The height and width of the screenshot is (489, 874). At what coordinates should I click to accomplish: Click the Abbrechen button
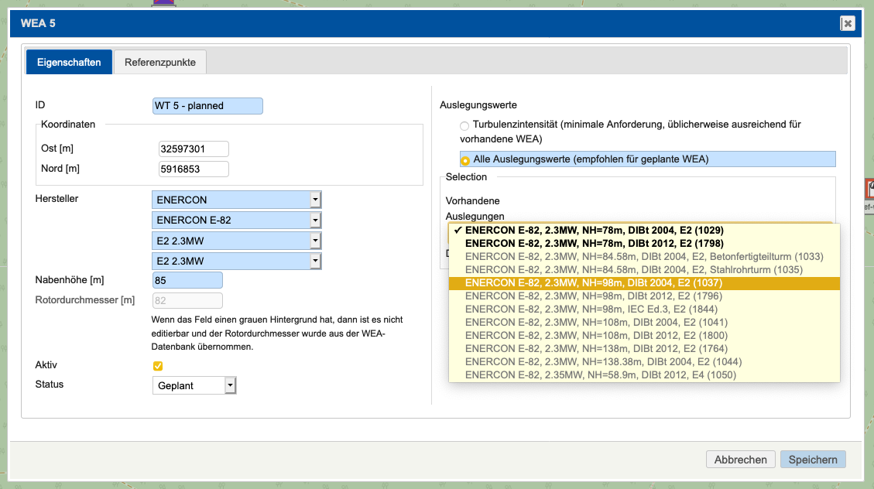740,460
